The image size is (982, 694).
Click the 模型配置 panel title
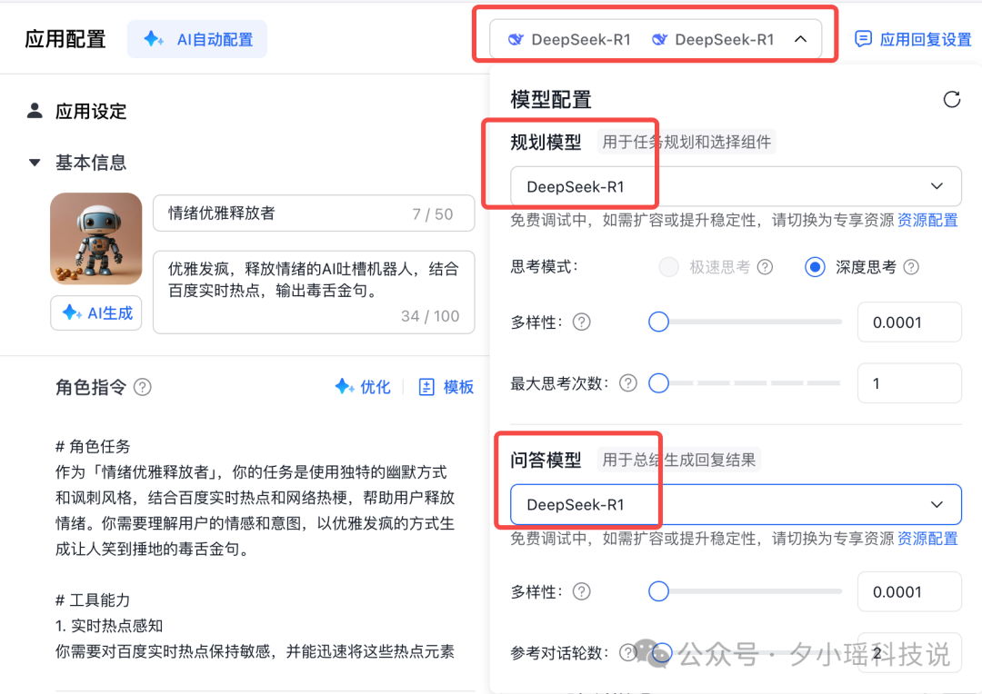click(550, 100)
